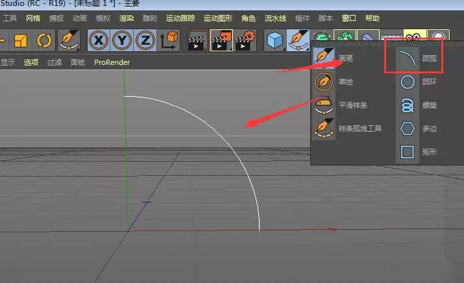Choose the 圆环 circle spline

[417, 82]
